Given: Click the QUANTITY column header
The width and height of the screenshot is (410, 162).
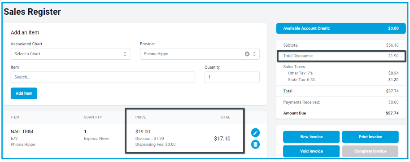Looking at the screenshot, I should pos(93,117).
